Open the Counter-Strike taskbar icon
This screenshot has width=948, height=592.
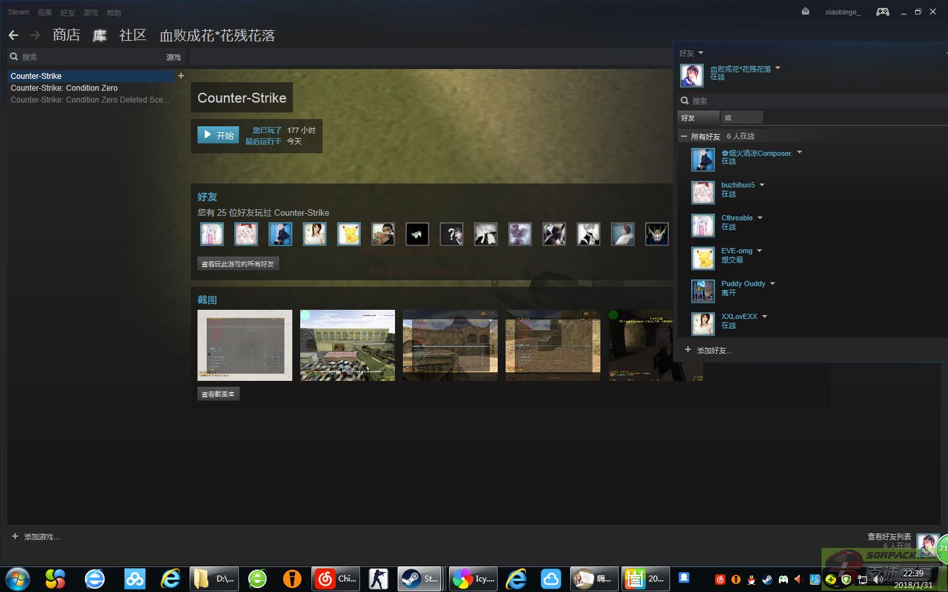[x=379, y=579]
